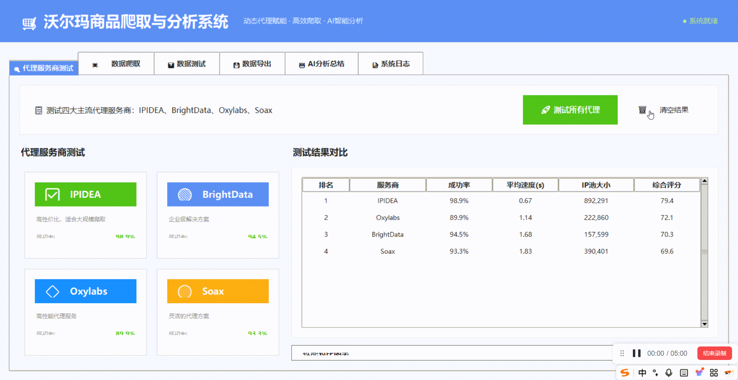
Task: Click the 89.9% success rate table cell
Action: click(459, 218)
